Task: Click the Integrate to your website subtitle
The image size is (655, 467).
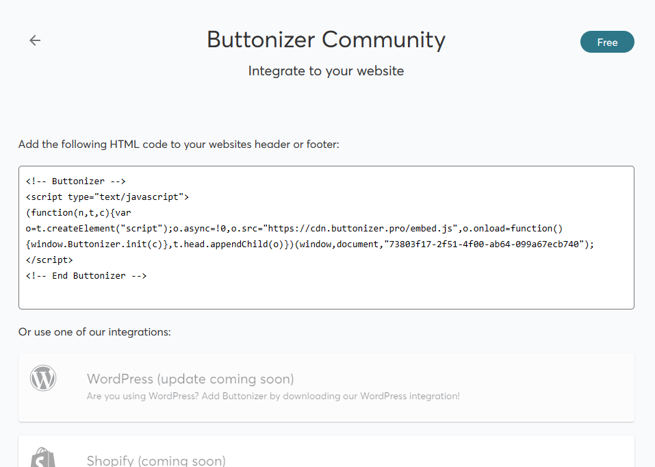Action: pos(326,71)
